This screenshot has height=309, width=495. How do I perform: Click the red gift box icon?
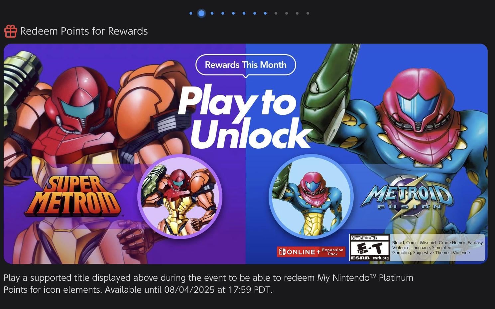tap(11, 31)
